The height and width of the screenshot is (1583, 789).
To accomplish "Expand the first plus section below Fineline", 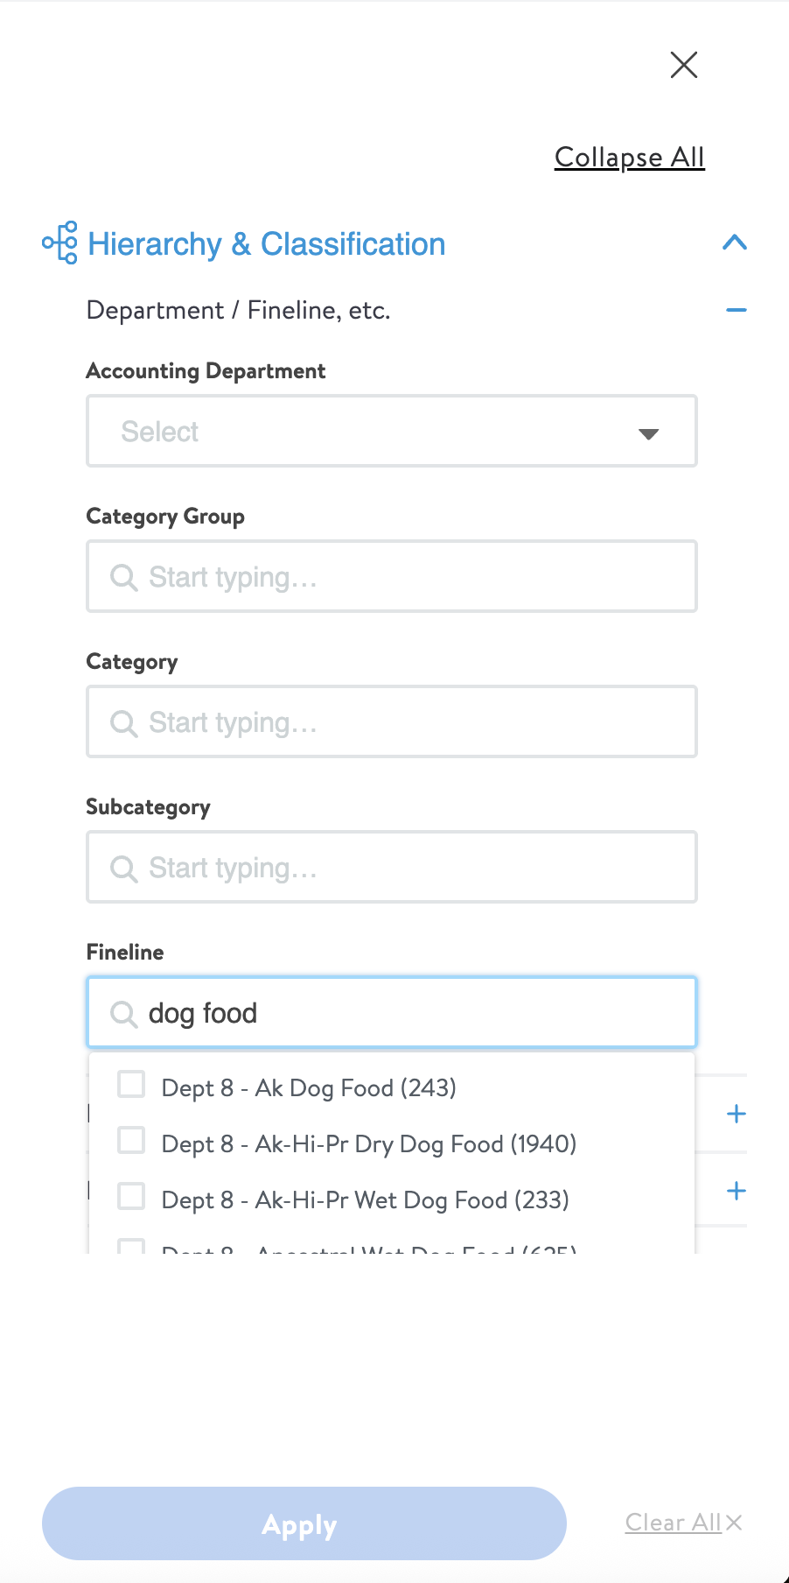I will click(x=737, y=1114).
